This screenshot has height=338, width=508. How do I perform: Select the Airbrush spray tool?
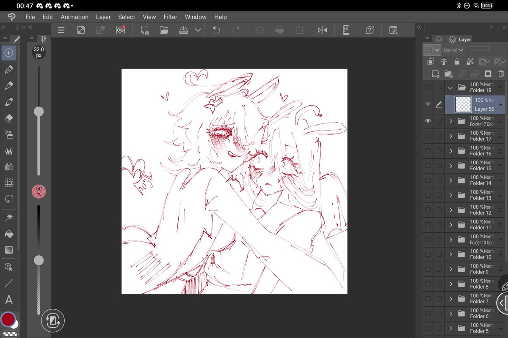coord(8,134)
